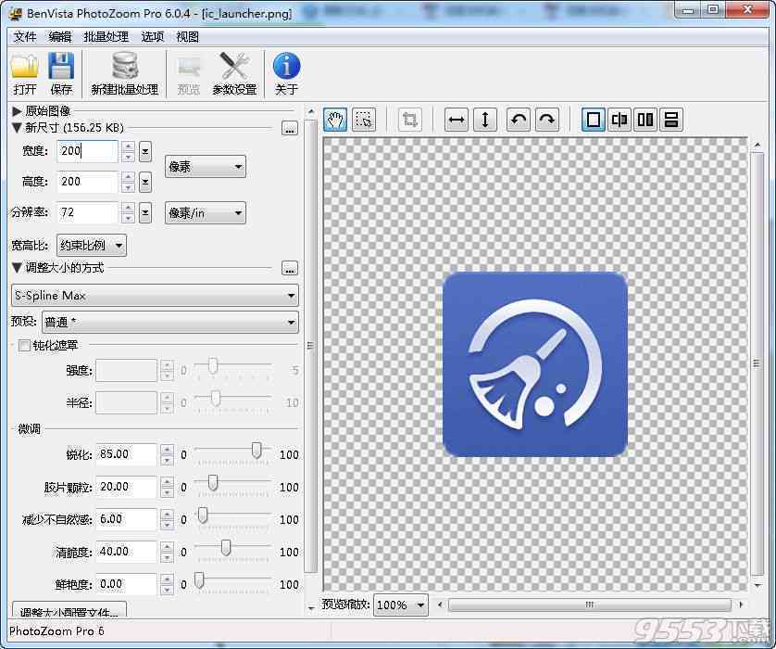Collapse the 调整大小的方式 section
Screen dimensions: 776x649
(17, 268)
